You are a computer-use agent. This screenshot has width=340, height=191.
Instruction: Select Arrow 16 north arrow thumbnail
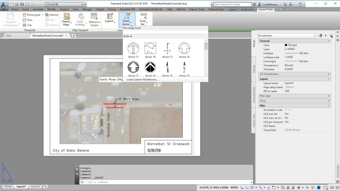click(x=184, y=50)
